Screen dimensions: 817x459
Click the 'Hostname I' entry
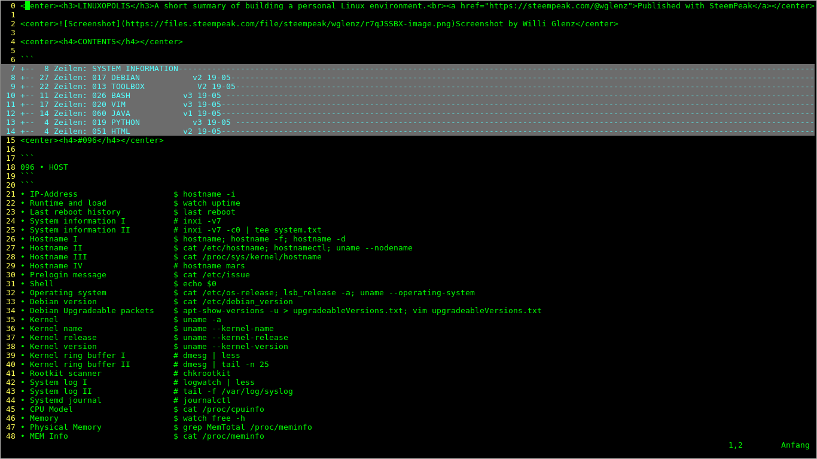[54, 239]
